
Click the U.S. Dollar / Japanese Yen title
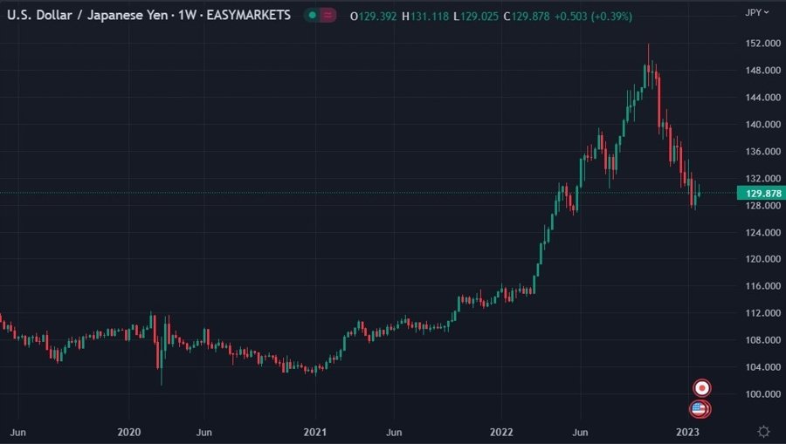tap(83, 16)
